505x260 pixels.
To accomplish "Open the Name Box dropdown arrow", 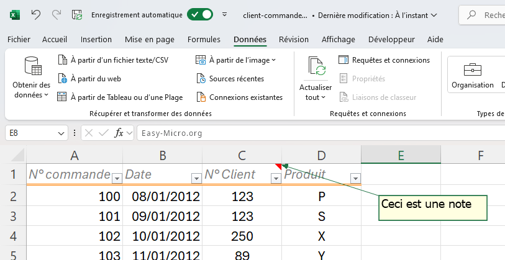I will tap(60, 133).
